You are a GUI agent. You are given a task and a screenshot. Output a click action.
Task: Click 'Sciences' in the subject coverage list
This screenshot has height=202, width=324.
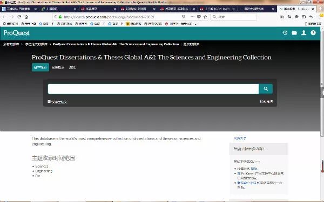pos(42,166)
